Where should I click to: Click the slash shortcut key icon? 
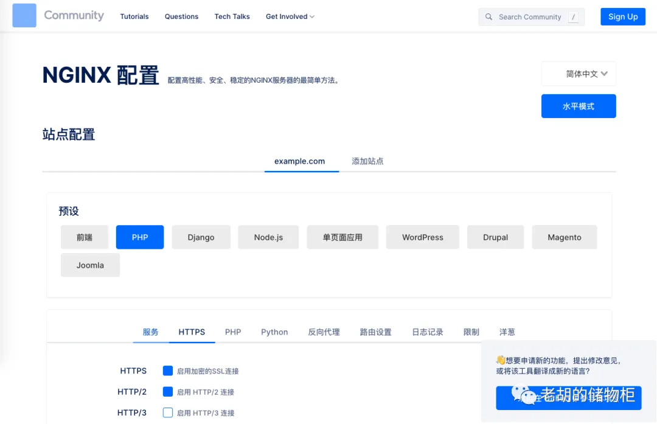[x=573, y=17]
